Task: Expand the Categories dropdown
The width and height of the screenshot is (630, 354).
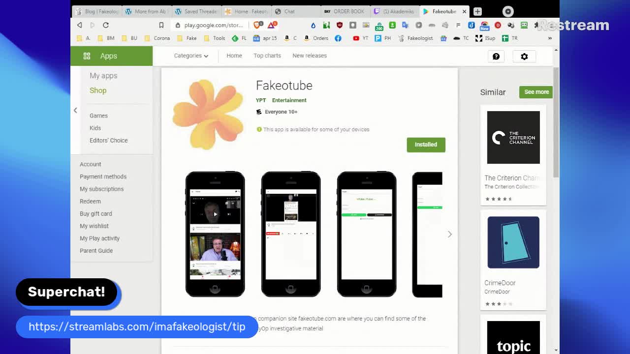Action: point(191,56)
